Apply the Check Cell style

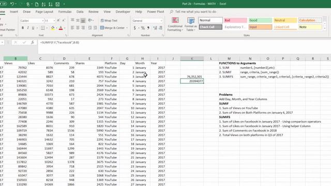click(x=210, y=27)
